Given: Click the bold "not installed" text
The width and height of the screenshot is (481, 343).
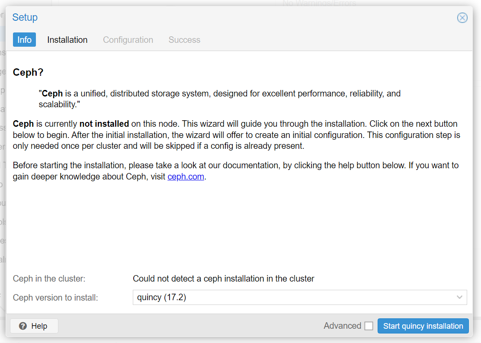Looking at the screenshot, I should (x=104, y=124).
